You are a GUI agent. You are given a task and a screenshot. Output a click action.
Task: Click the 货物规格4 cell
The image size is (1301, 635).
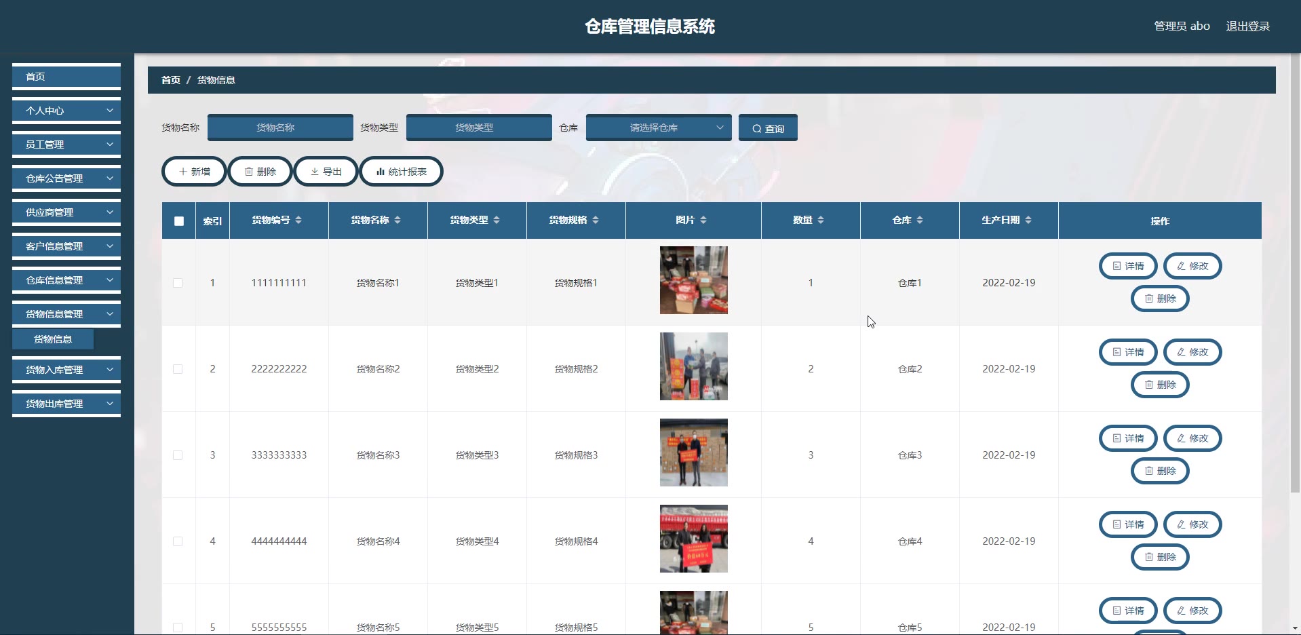click(576, 541)
